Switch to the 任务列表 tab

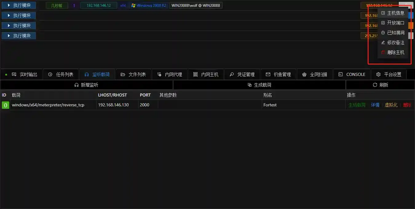point(61,74)
